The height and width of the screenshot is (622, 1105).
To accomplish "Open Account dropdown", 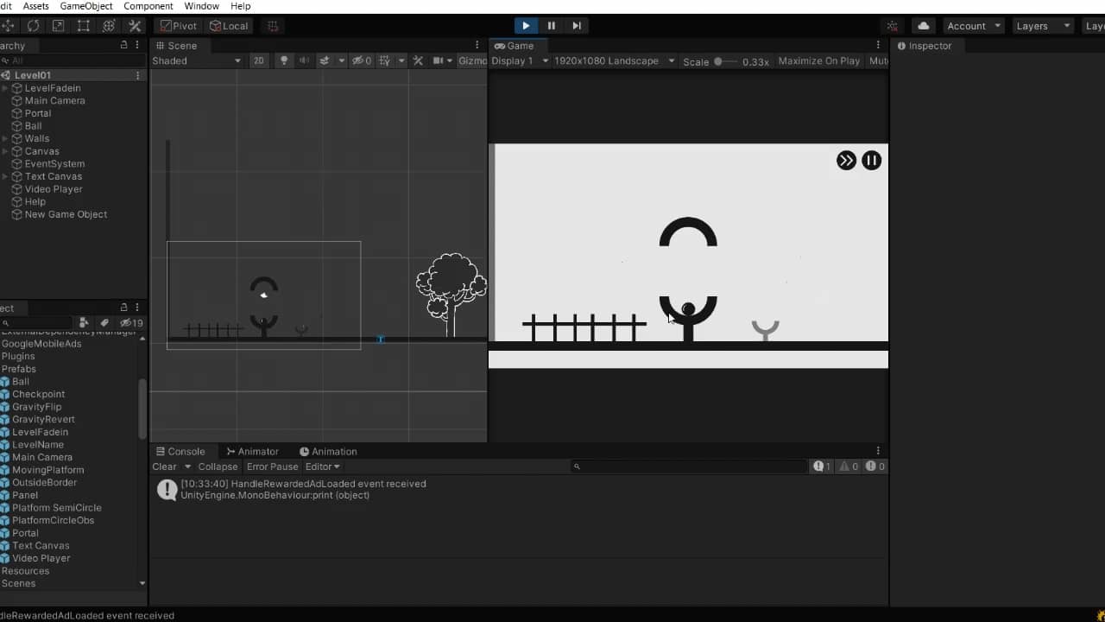I will coord(973,26).
